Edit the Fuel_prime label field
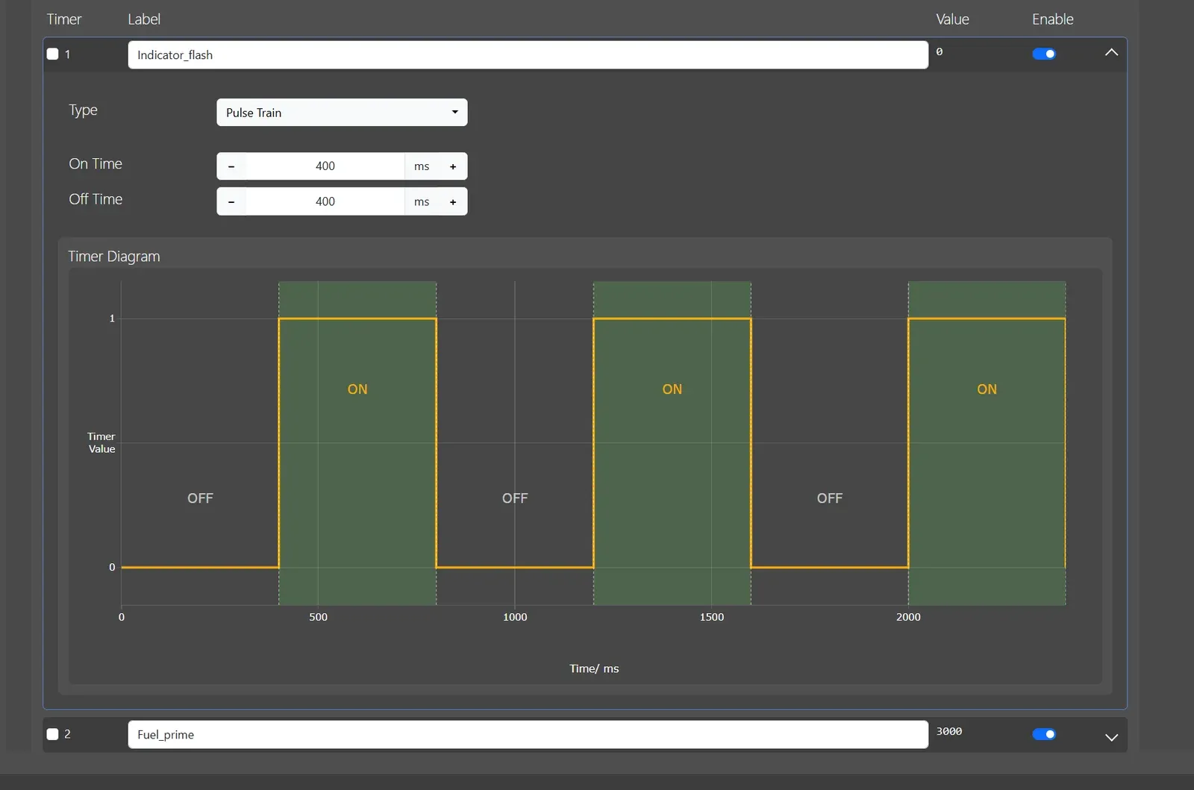Image resolution: width=1194 pixels, height=790 pixels. coord(528,734)
